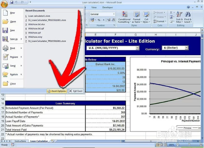The height and width of the screenshot is (148, 204).
Task: Click the Send icon in Office menu
Action: pos(6,66)
